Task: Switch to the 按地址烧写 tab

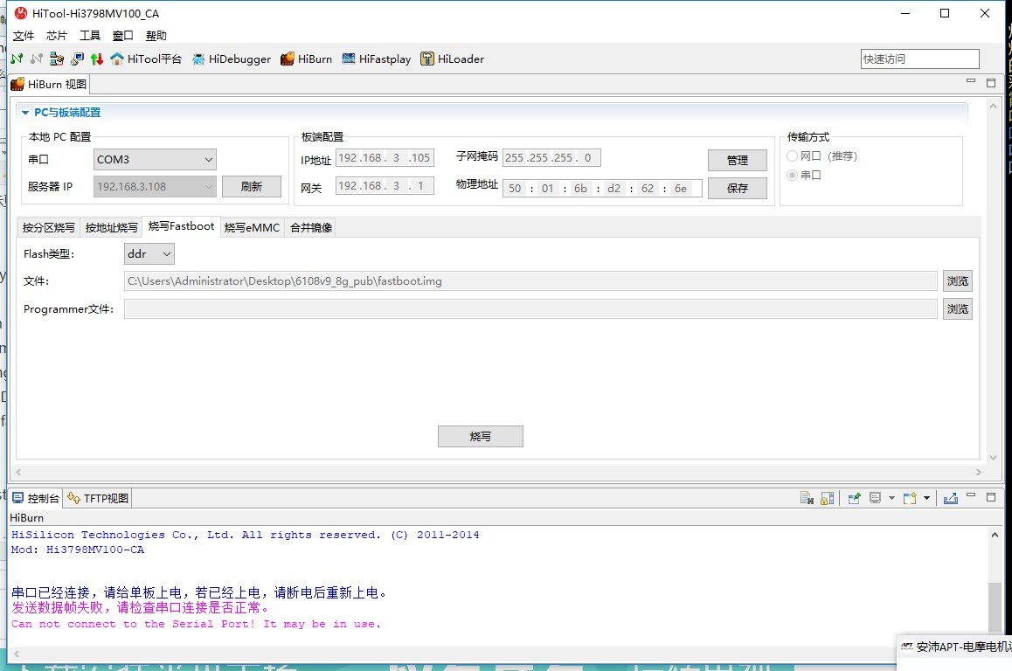Action: 112,228
